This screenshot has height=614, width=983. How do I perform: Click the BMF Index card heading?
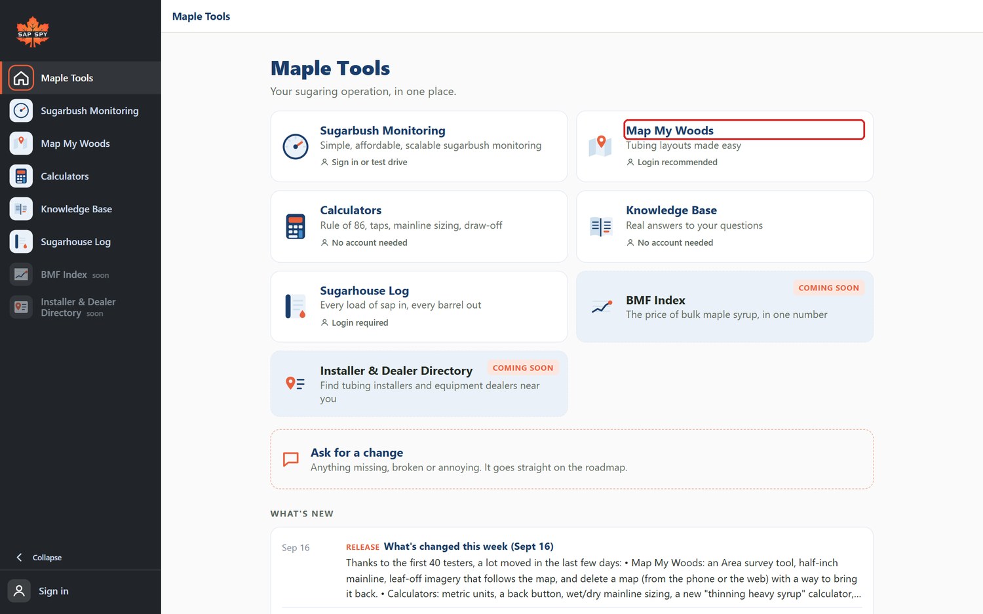tap(655, 300)
